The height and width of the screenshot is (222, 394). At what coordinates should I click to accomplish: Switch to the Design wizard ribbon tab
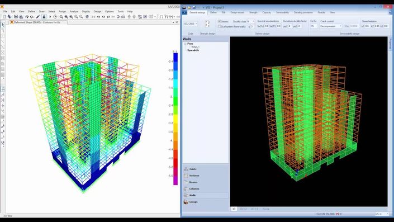(237, 12)
